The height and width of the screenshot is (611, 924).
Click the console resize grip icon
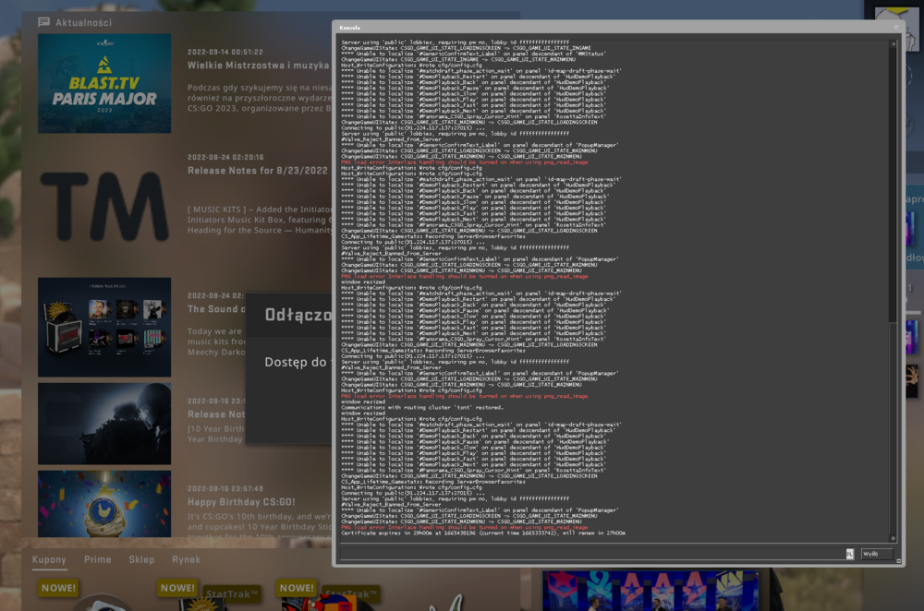pos(899,561)
